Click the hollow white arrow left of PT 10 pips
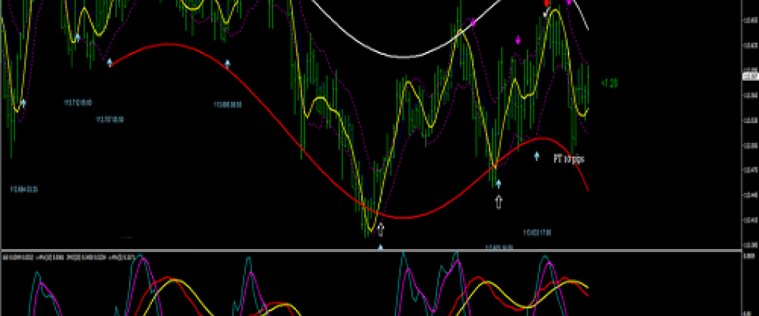The height and width of the screenshot is (316, 759). point(498,202)
